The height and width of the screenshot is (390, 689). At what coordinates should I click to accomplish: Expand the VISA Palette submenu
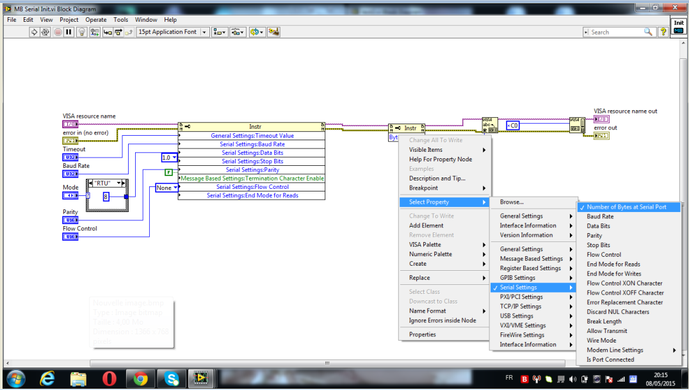pos(444,245)
